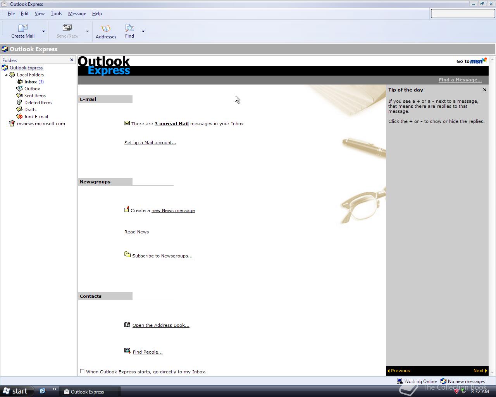Screen dimensions: 496x397
Task: Show the Previous tip
Action: [399, 371]
